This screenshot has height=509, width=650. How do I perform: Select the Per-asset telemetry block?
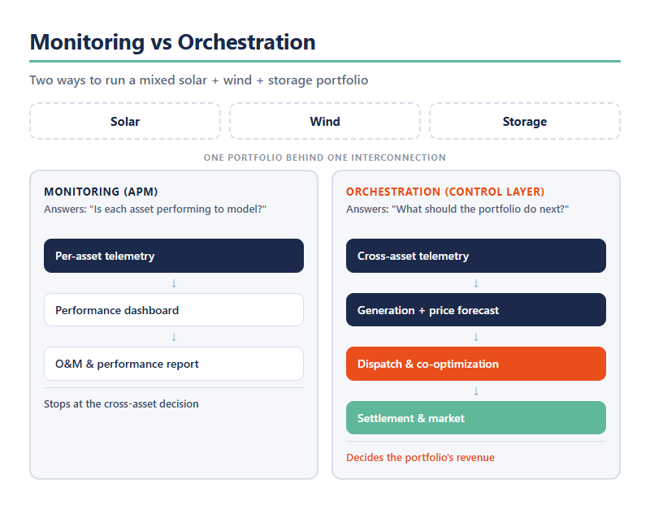174,256
